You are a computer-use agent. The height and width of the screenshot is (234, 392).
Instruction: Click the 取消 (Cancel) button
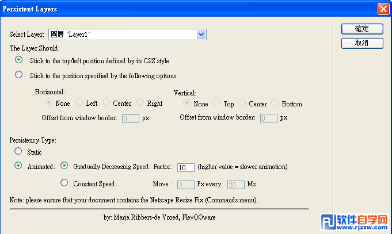[362, 43]
